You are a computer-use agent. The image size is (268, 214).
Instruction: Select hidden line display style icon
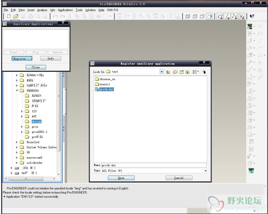click(x=195, y=16)
